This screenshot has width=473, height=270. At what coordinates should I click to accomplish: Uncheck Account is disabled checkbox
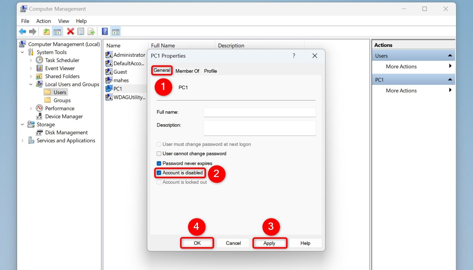(159, 173)
